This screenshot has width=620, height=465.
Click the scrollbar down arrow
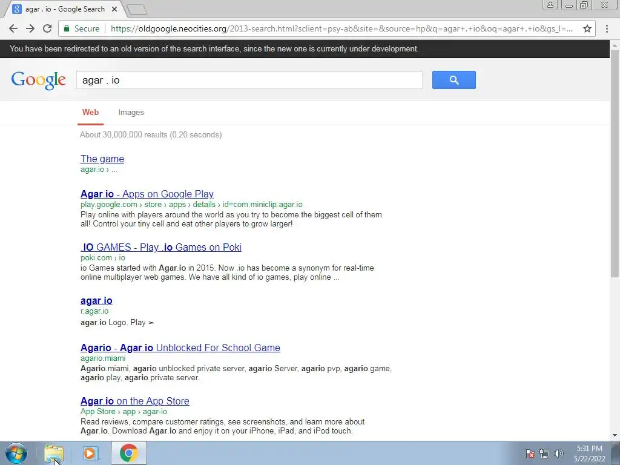615,436
